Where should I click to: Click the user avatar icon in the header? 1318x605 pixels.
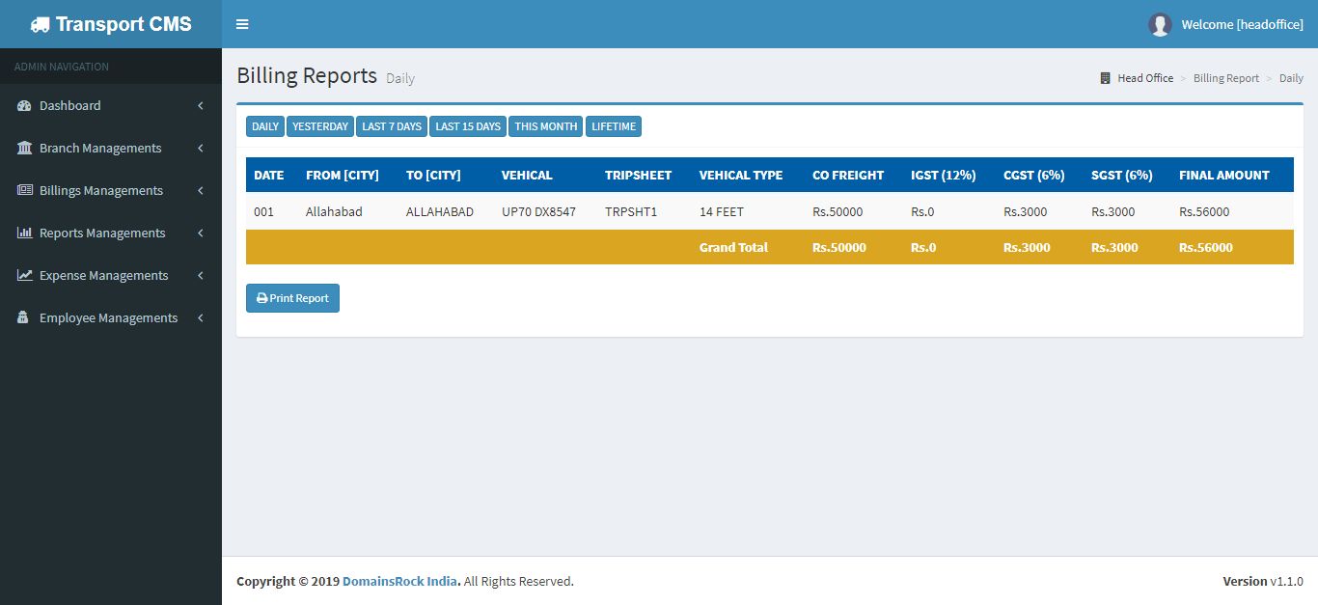[x=1160, y=24]
